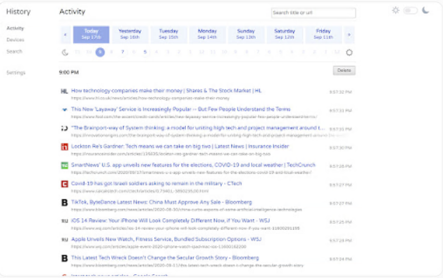Screen dimensions: 443x278
Task: Click the red Insurance Insider favicon
Action: click(x=64, y=147)
